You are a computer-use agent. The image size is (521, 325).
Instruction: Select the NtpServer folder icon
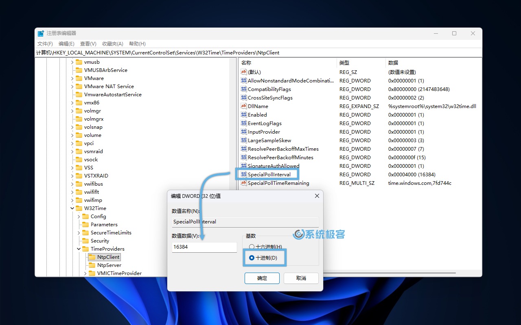[92, 265]
